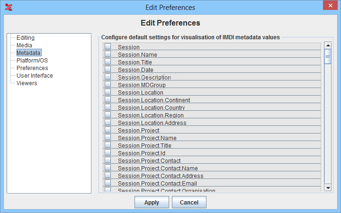341x213 pixels.
Task: Enable Session.Project.Contact.Email checkbox
Action: (x=108, y=183)
